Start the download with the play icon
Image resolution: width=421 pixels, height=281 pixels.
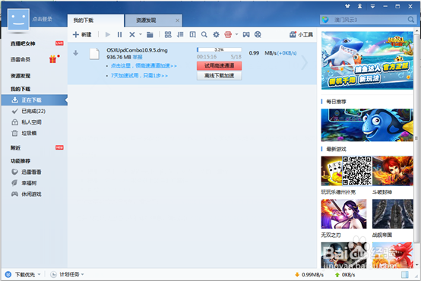108,35
